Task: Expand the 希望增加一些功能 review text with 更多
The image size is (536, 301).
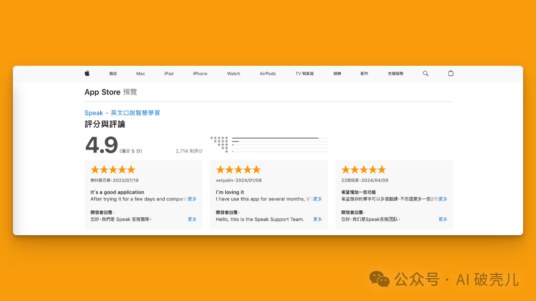Action: click(443, 199)
